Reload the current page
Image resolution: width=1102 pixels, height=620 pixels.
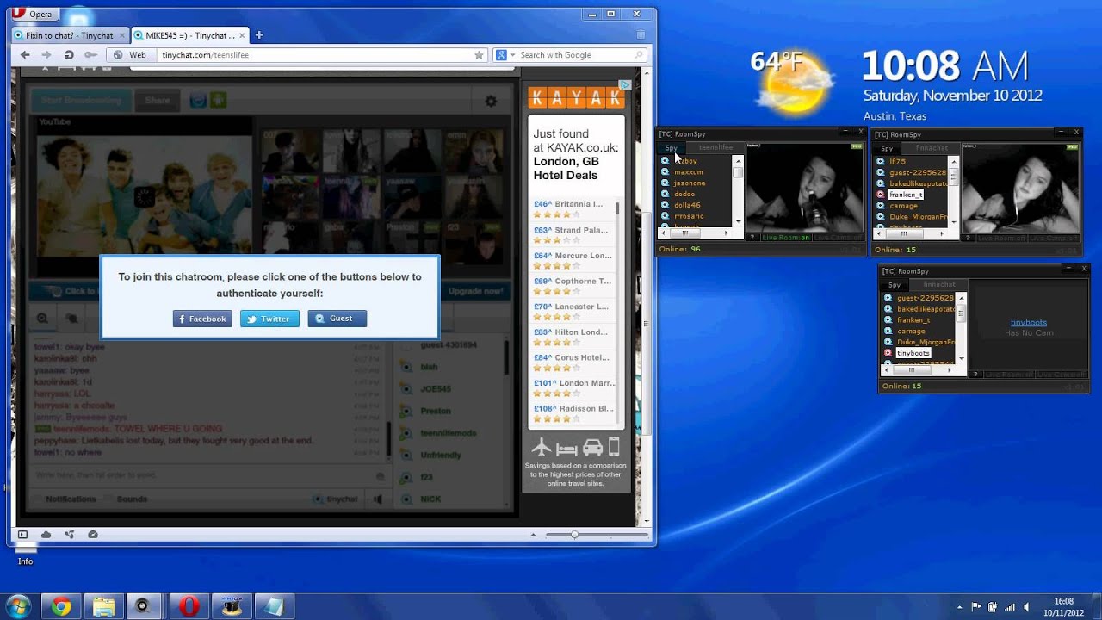pos(69,55)
